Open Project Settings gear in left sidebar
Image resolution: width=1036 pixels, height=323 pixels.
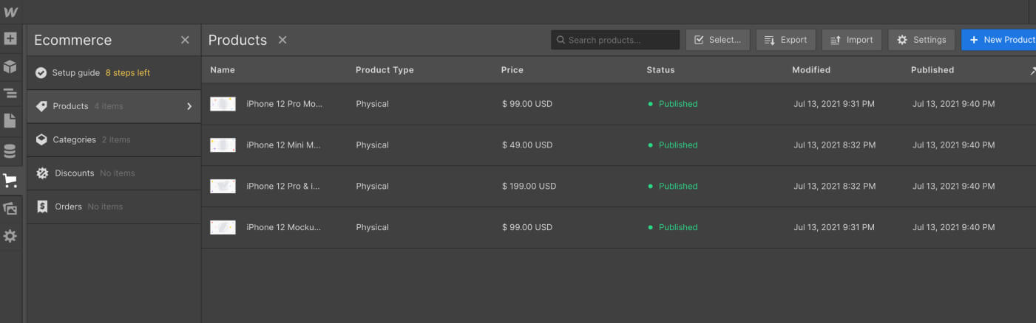(x=10, y=237)
